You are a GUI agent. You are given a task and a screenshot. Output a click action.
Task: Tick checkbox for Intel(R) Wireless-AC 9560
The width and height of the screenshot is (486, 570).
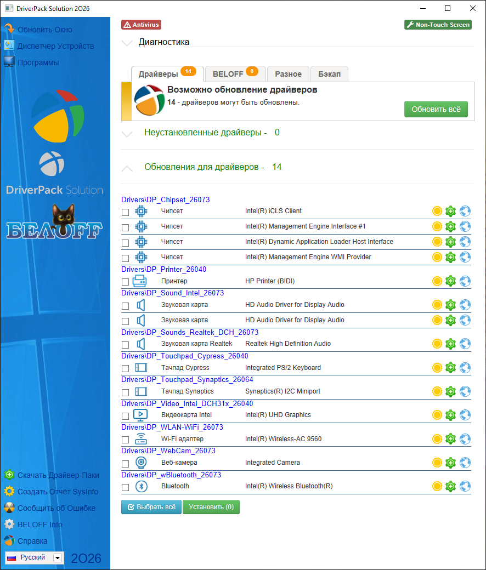click(x=125, y=440)
